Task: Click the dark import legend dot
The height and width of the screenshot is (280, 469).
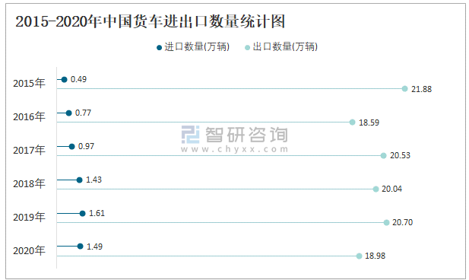Action: tap(159, 48)
